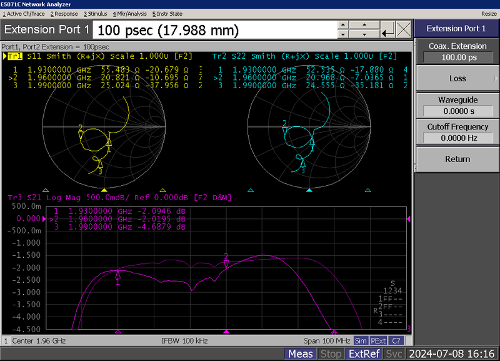Viewport: 500px width, 361px height.
Task: Toggle the PExt port extension indicator
Action: 378,341
